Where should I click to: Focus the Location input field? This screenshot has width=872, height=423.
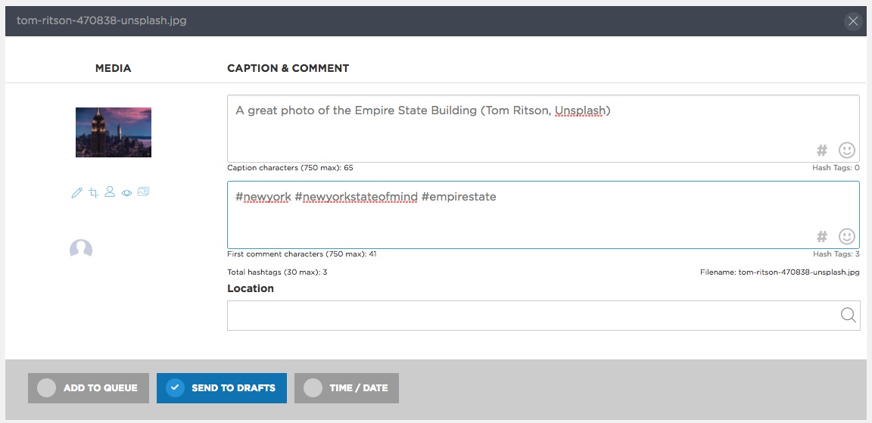544,315
